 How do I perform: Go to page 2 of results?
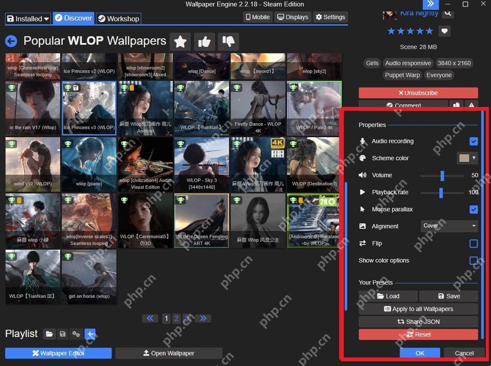coord(176,318)
